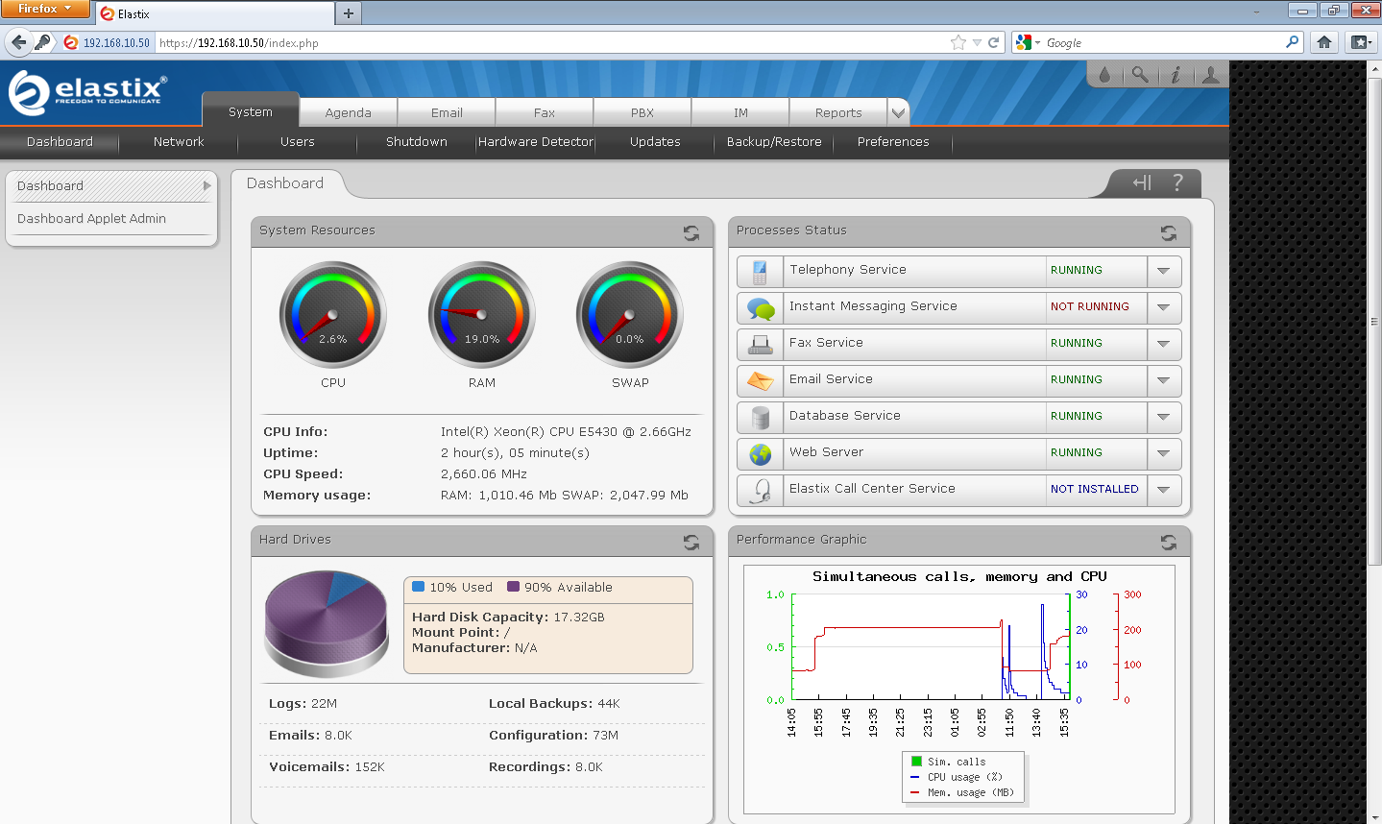Open the Reports tab
Viewport: 1382px width, 824px height.
(838, 112)
